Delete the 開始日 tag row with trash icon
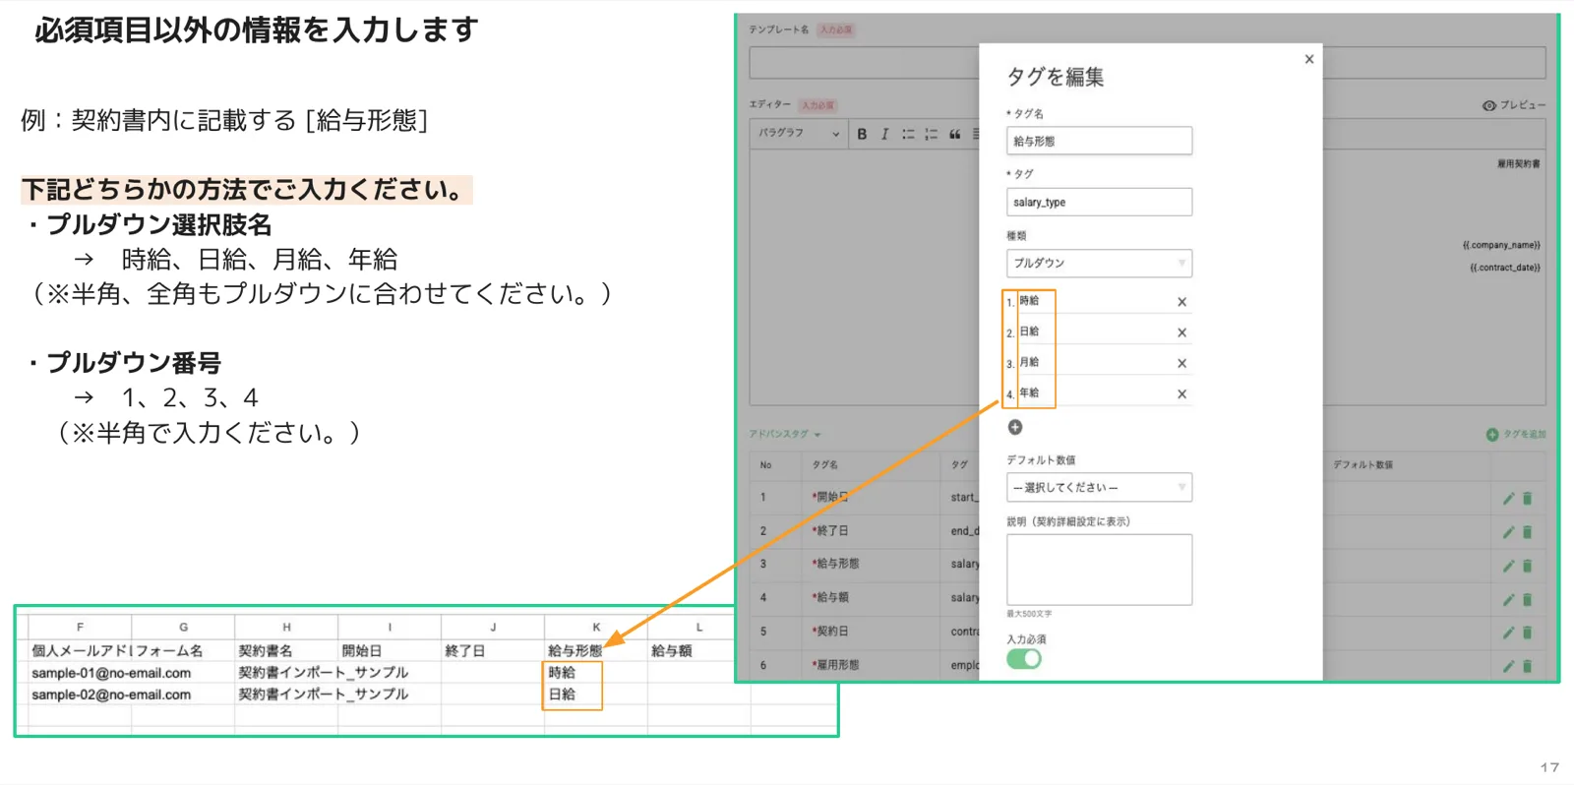1574x785 pixels. [x=1527, y=499]
